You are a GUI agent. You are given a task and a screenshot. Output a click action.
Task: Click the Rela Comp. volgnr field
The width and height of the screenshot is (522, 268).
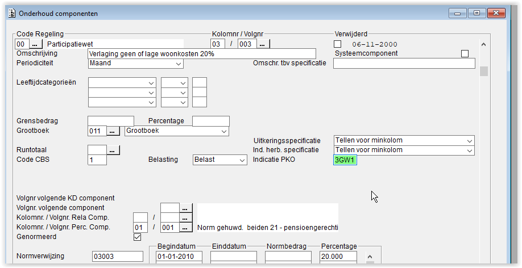point(170,218)
